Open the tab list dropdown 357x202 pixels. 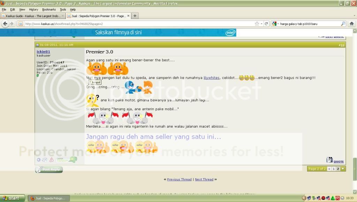click(x=354, y=16)
